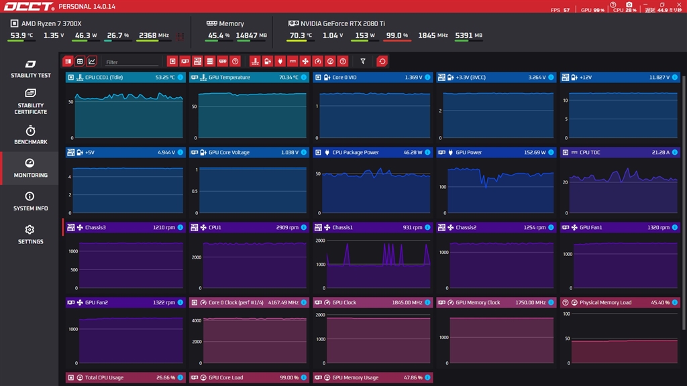The height and width of the screenshot is (386, 687).
Task: Switch to the graph view mode
Action: click(x=92, y=61)
